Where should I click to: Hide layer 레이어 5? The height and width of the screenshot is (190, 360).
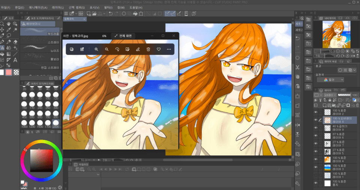(x=316, y=151)
